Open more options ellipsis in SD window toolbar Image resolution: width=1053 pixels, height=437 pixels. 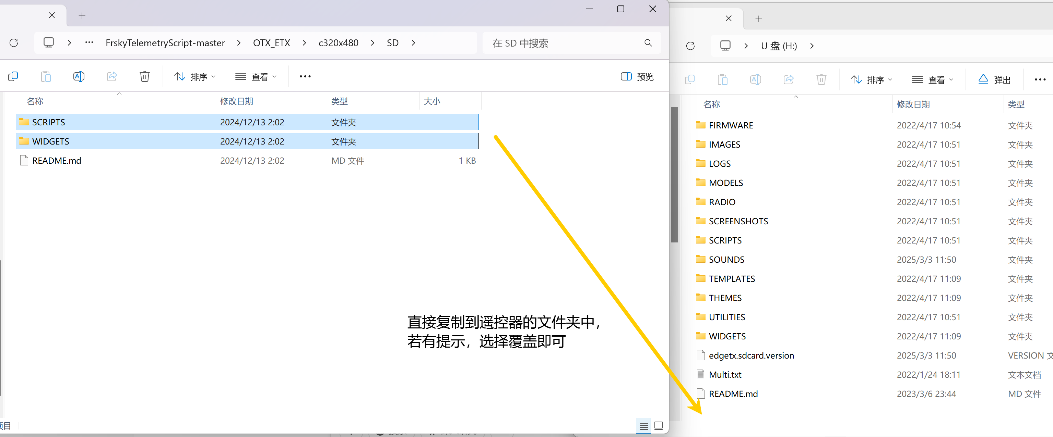pos(305,76)
